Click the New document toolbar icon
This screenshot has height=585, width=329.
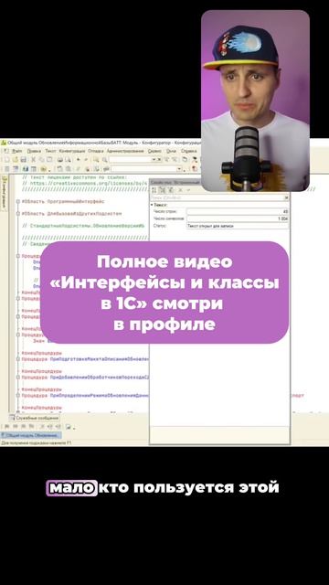pos(6,160)
